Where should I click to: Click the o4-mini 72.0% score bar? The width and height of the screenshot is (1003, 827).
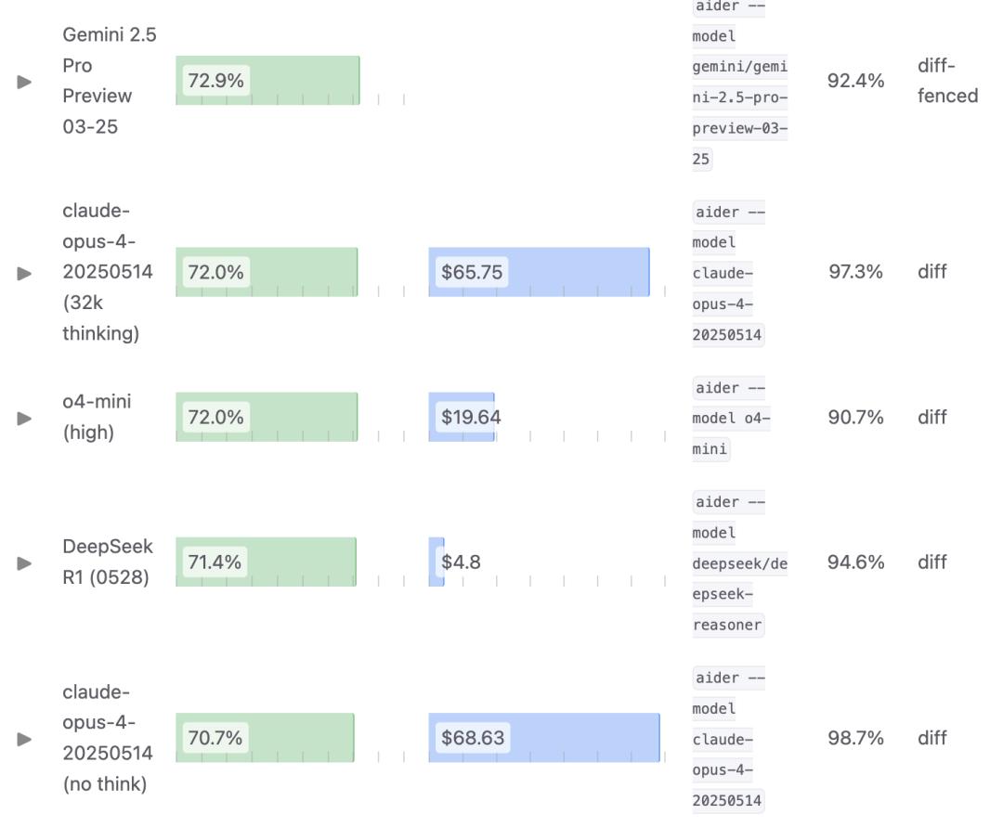click(x=267, y=418)
